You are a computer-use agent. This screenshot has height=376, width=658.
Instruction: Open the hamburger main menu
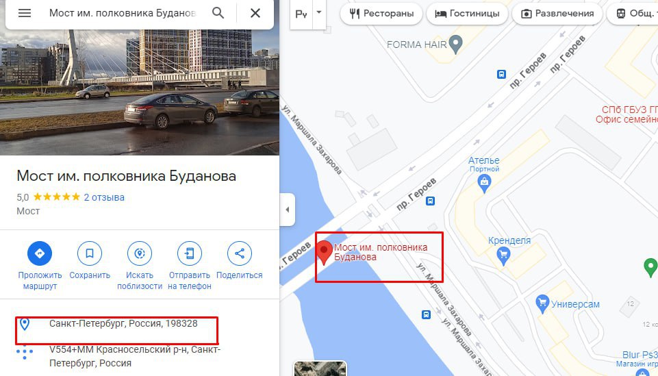25,13
